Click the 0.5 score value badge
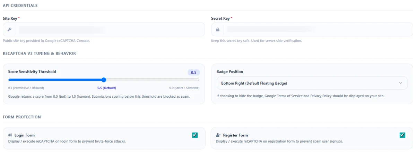Screen dimensions: 416x155 193,72
